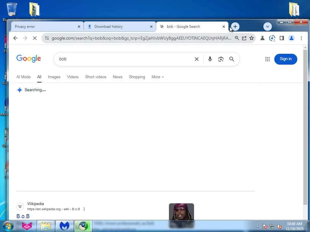Image resolution: width=310 pixels, height=232 pixels.
Task: Toggle the browser side panel
Action: point(282,38)
